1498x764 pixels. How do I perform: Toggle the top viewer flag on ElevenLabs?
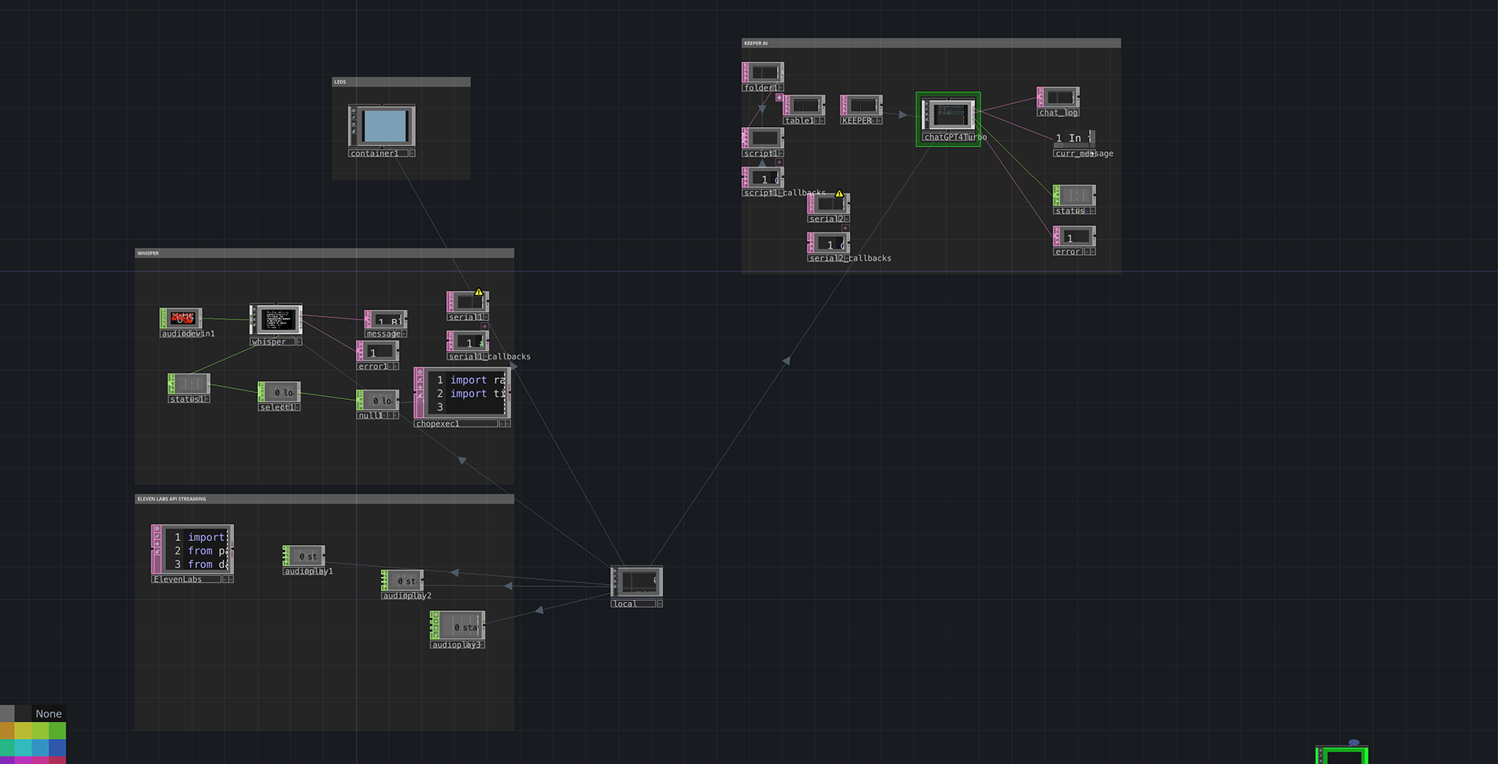point(157,529)
